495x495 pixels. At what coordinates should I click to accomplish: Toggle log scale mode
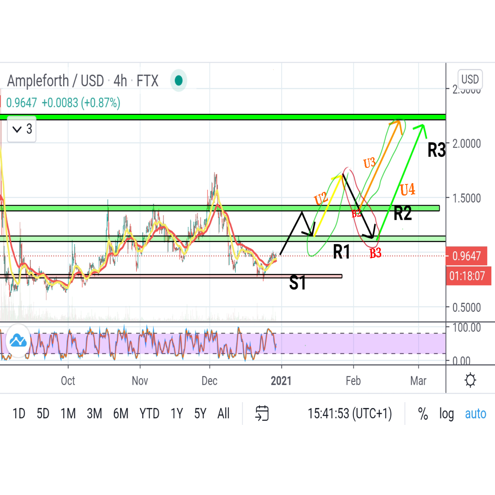click(446, 413)
